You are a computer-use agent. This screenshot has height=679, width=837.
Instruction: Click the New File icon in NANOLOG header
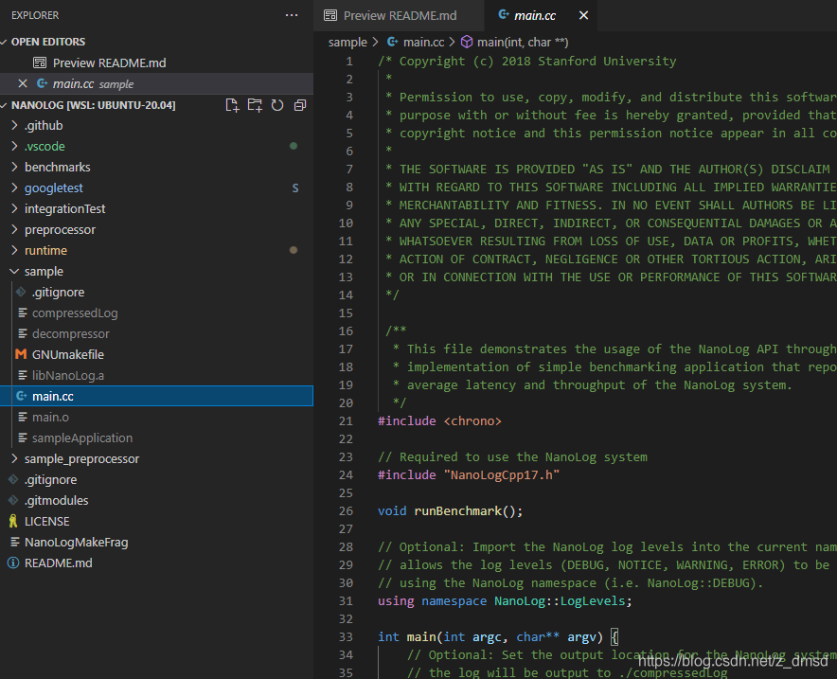232,105
